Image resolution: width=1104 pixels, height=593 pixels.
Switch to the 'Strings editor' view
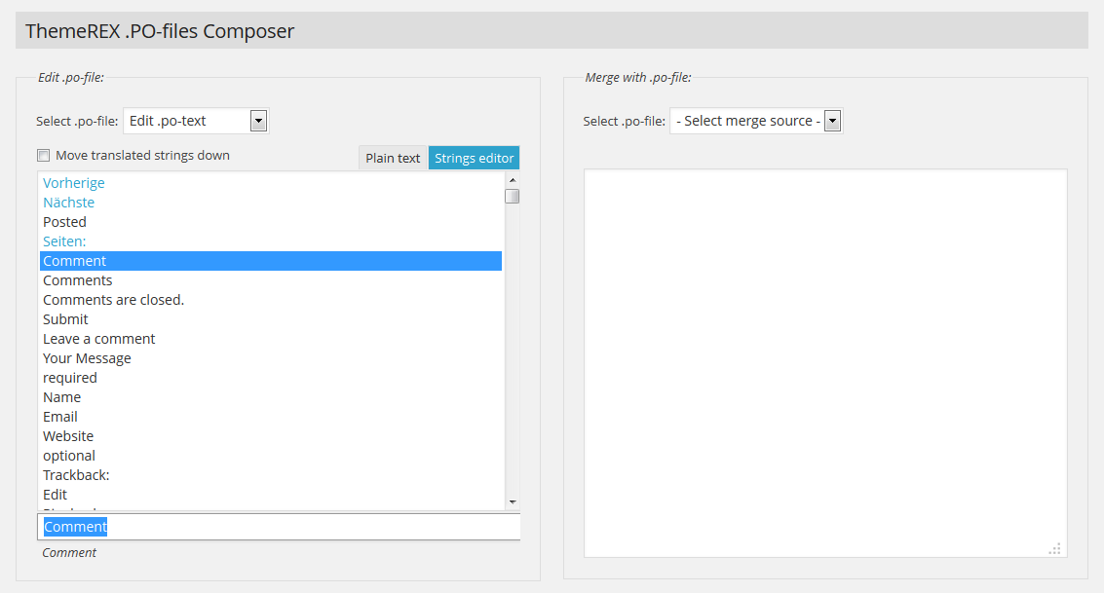pos(474,157)
